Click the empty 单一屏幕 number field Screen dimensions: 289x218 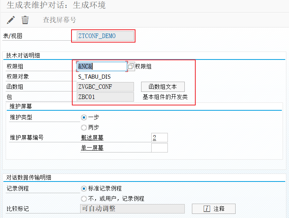pyautogui.click(x=160, y=148)
